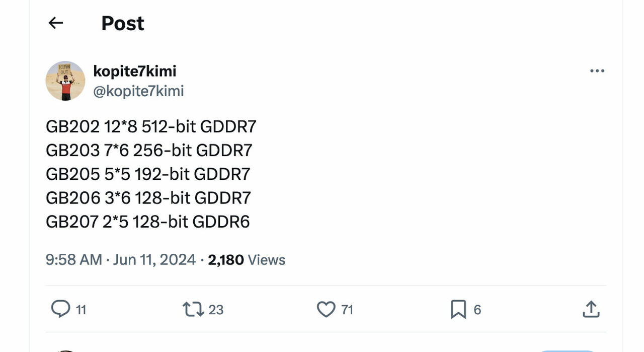644x352 pixels.
Task: Open the @kopite7kimi handle link
Action: (x=138, y=91)
